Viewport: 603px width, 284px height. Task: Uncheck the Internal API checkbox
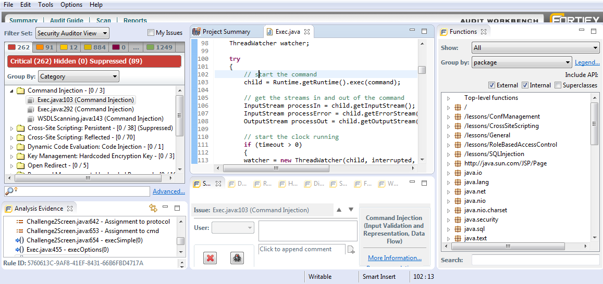click(524, 85)
